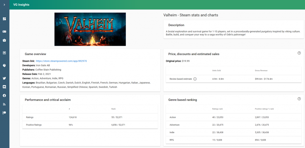305x148 pixels.
Task: Click the RPG genre row label
Action: click(172, 140)
